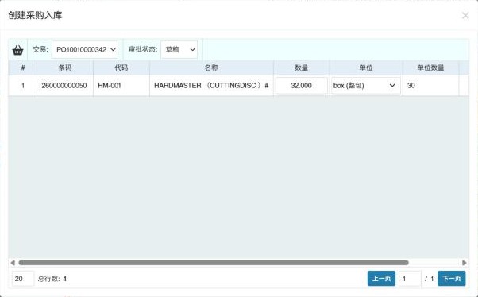
Task: Open the 审批状态 dropdown showing 草稿
Action: pyautogui.click(x=179, y=49)
